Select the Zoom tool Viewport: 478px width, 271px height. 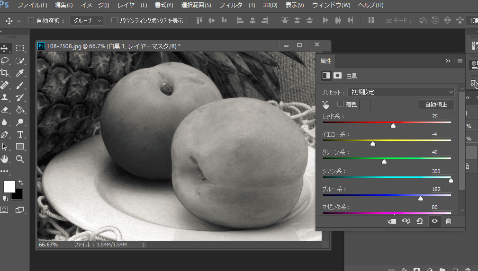pos(20,159)
